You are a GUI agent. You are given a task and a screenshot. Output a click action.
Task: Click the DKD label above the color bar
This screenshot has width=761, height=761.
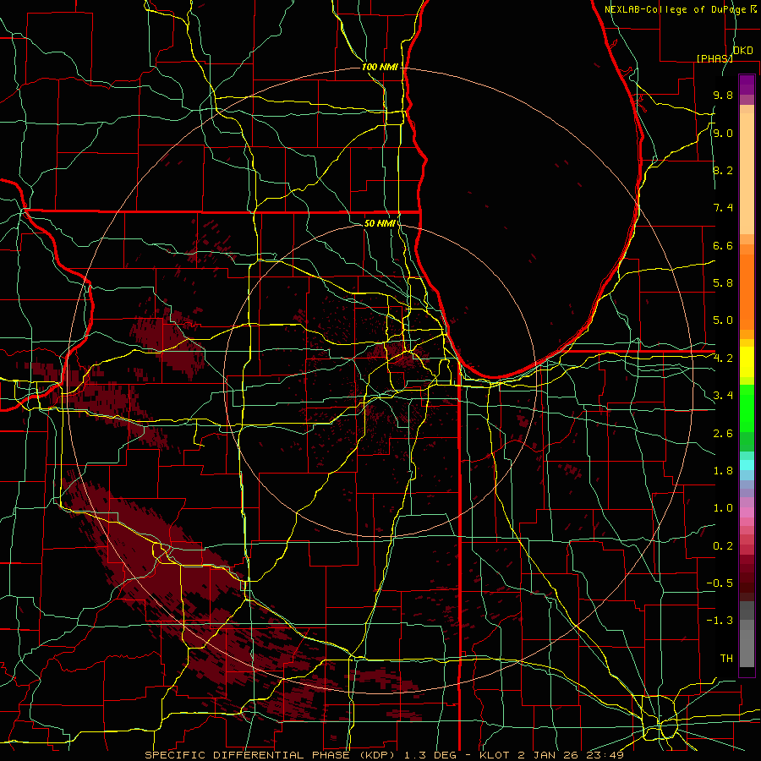tap(742, 51)
